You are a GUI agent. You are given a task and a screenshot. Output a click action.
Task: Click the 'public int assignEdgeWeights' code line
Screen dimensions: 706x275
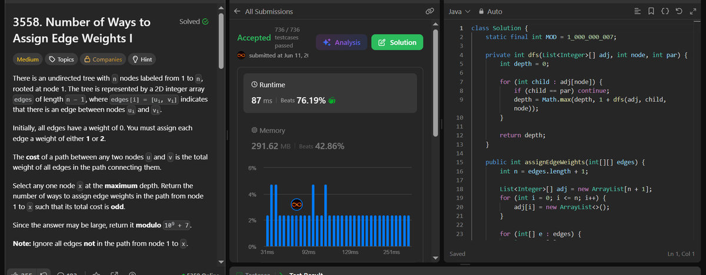pos(565,162)
